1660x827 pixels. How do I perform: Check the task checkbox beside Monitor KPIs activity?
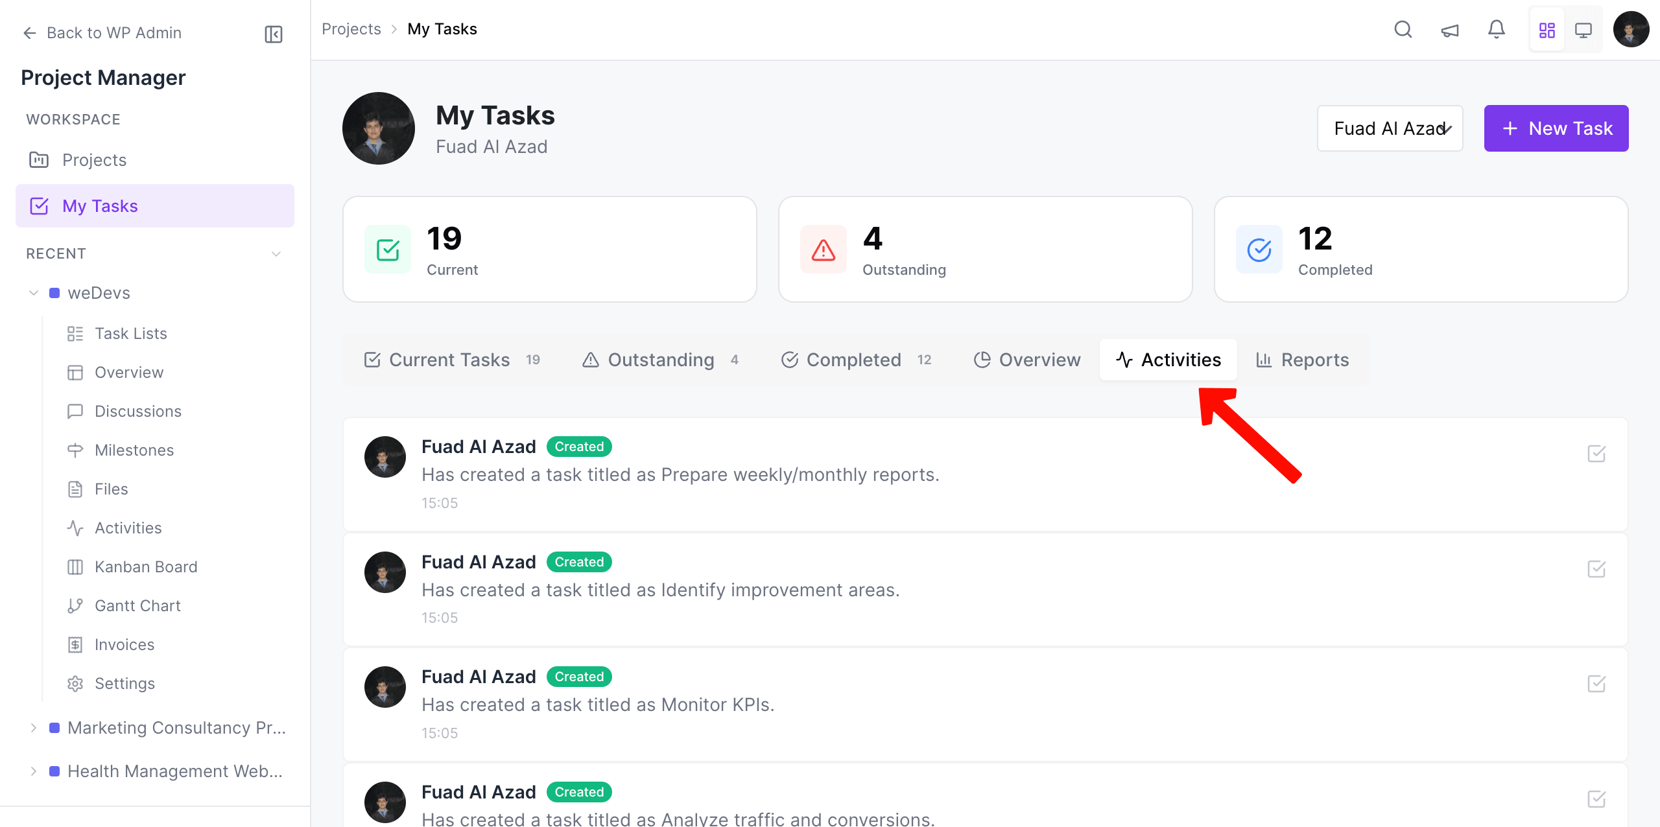(x=1597, y=684)
